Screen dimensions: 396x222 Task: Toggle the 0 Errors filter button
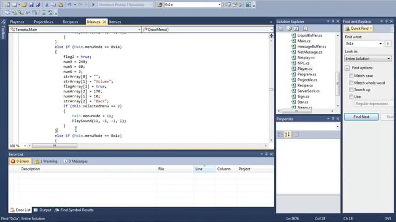20,162
